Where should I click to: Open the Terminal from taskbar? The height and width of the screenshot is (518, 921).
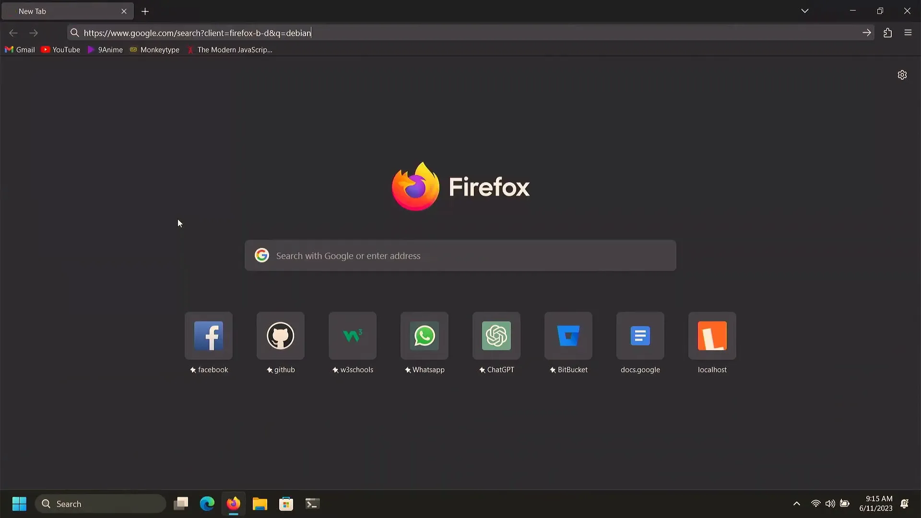313,504
